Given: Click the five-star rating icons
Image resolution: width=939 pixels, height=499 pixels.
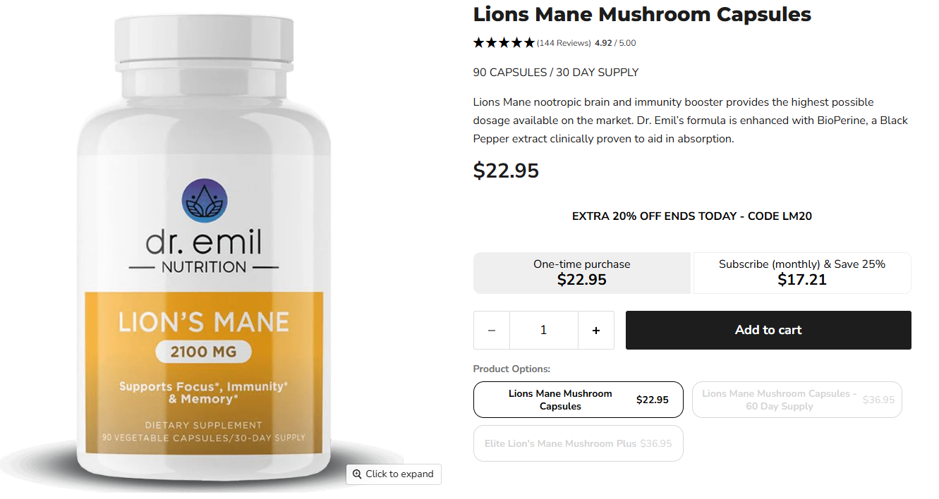Looking at the screenshot, I should click(504, 43).
